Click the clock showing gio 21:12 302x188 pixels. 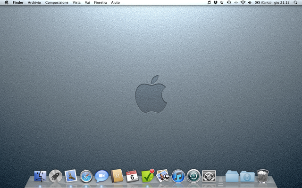282,2
